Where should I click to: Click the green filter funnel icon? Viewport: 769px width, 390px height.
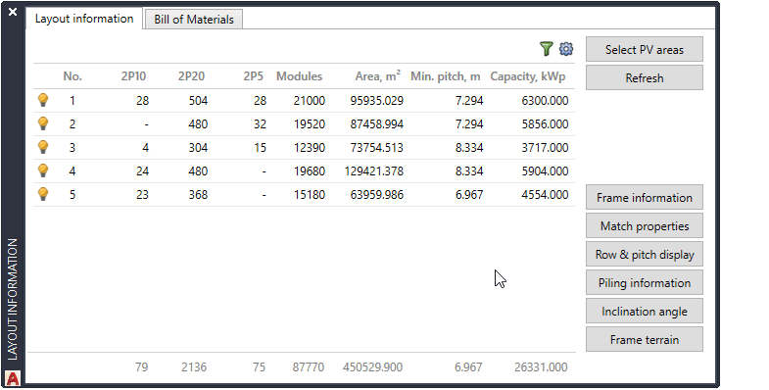pos(547,49)
